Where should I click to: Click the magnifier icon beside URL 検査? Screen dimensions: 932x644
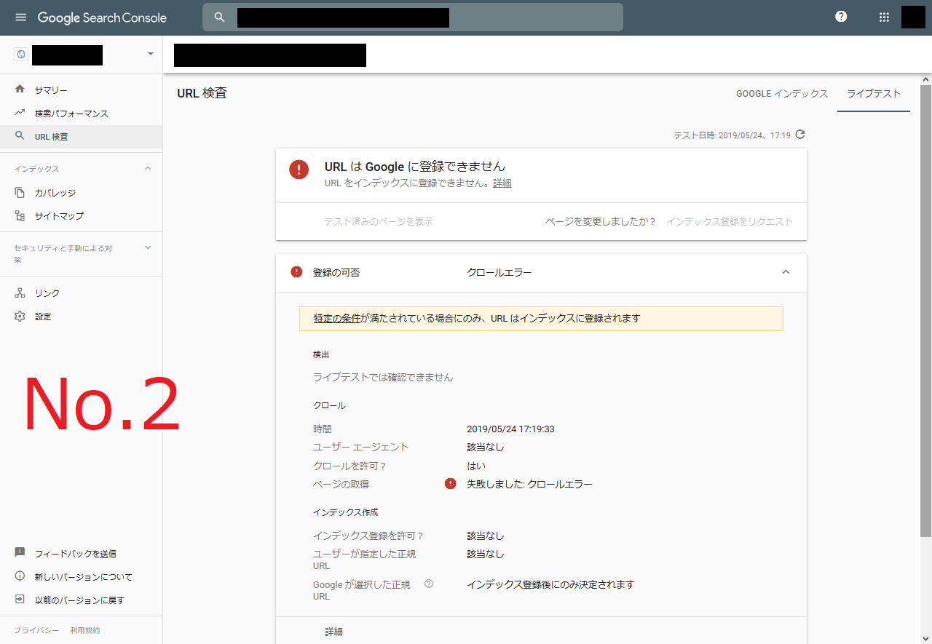(20, 136)
